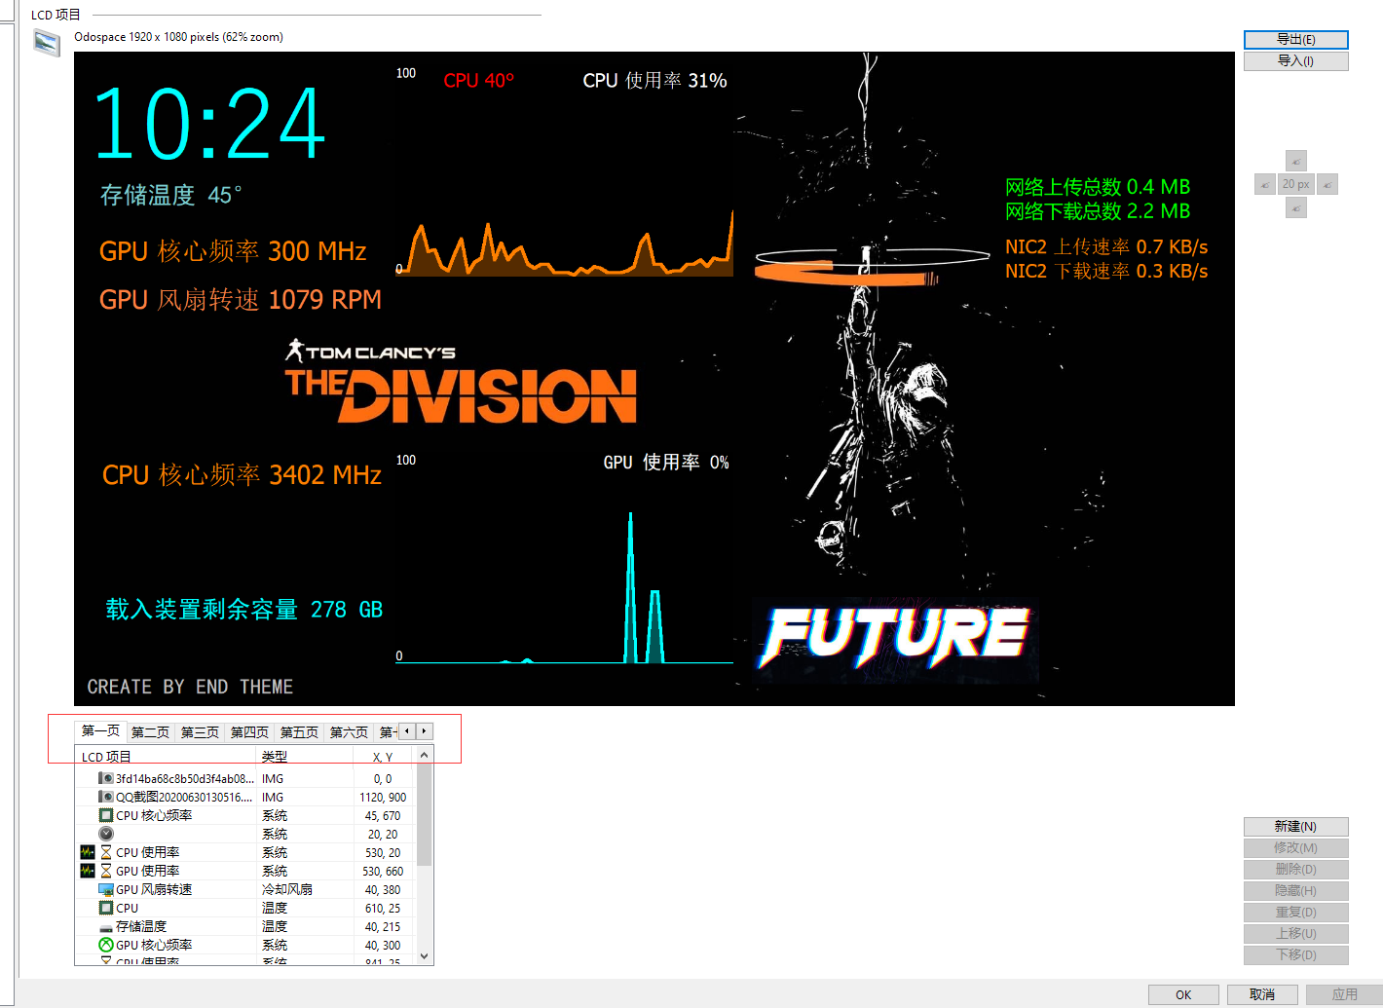The height and width of the screenshot is (1008, 1383).
Task: Click the LCD preview picture icon beside Odospace
Action: (47, 43)
